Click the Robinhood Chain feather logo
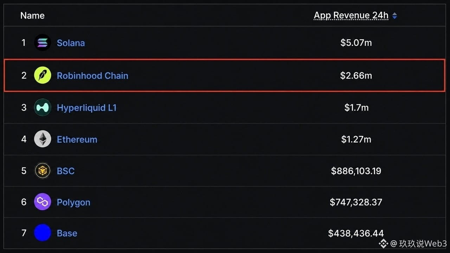The height and width of the screenshot is (253, 450). click(43, 76)
